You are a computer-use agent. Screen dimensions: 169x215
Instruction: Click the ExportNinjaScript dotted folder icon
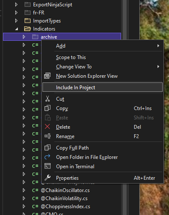(28, 5)
